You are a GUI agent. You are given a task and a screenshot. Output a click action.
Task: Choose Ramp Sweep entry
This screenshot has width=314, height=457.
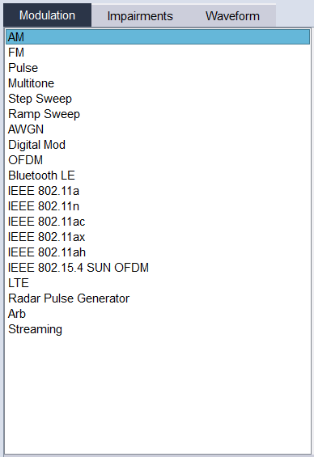coord(158,114)
